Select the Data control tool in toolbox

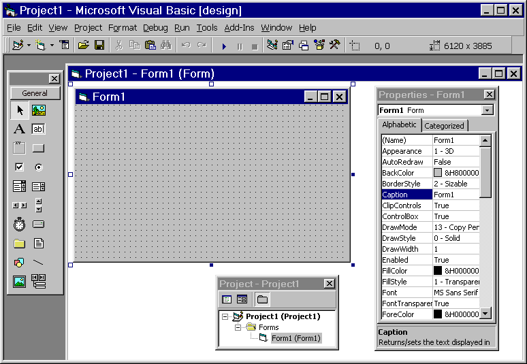(39, 282)
